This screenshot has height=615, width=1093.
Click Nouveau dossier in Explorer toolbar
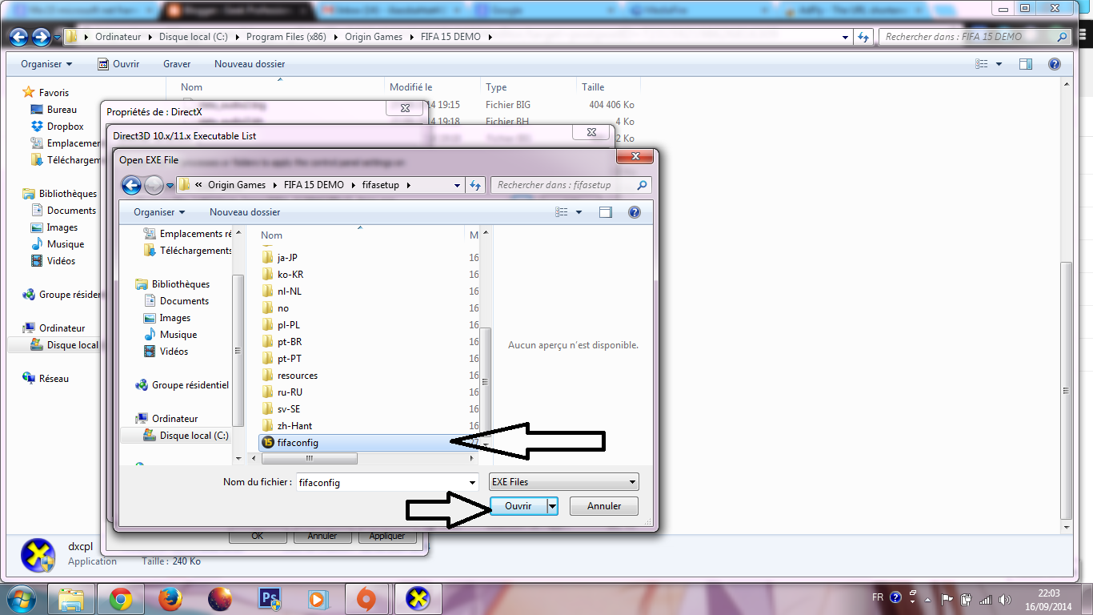click(x=250, y=64)
